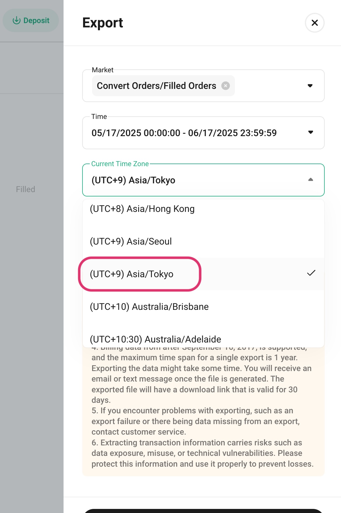Click the checkmark next to Asia/Tokyo
341x513 pixels.
click(x=312, y=273)
